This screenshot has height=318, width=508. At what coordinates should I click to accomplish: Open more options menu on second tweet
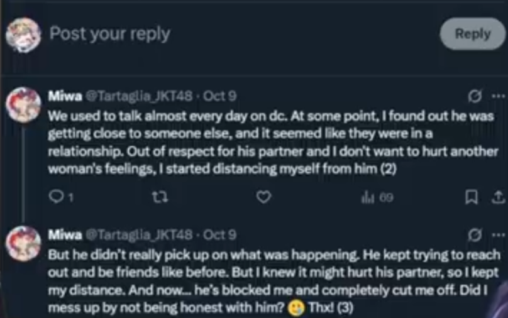(x=498, y=235)
